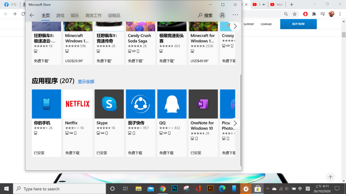This screenshot has height=194, width=346.
Task: Open the 狂野飙车8: 极速凌云 game tile
Action: [x=46, y=43]
